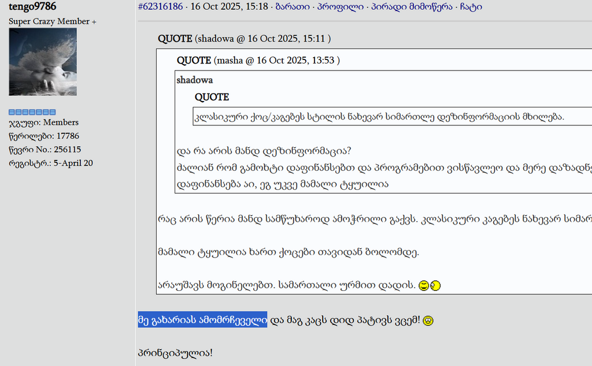Screen dimensions: 592x366
Task: Click unlabeled innermost QUOTE heading
Action: [x=212, y=97]
